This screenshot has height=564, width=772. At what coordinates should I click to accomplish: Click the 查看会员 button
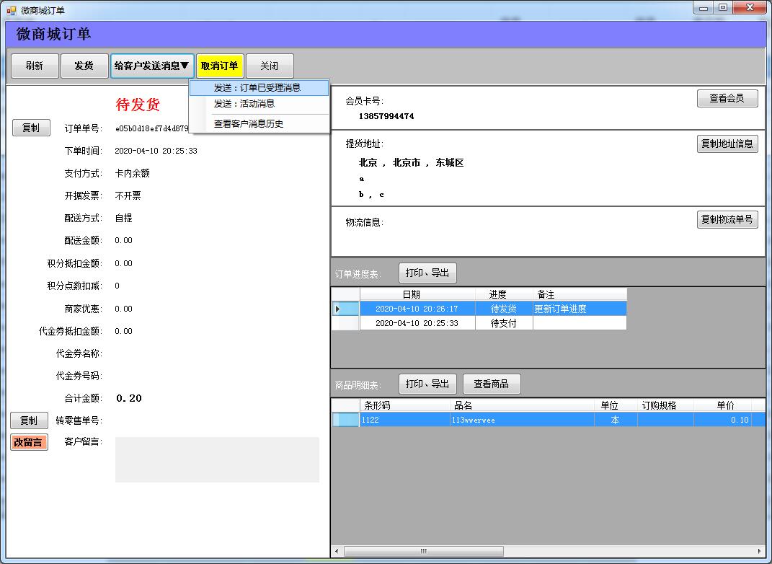(x=727, y=99)
